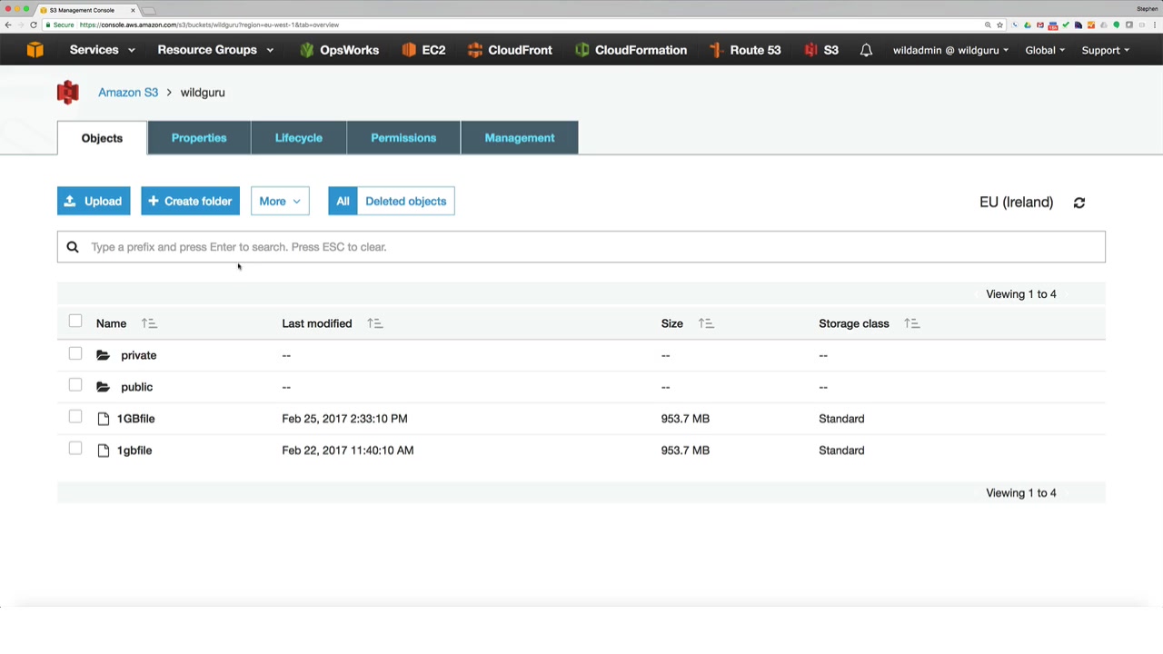Click the Last modified column header
1163x654 pixels.
click(316, 323)
